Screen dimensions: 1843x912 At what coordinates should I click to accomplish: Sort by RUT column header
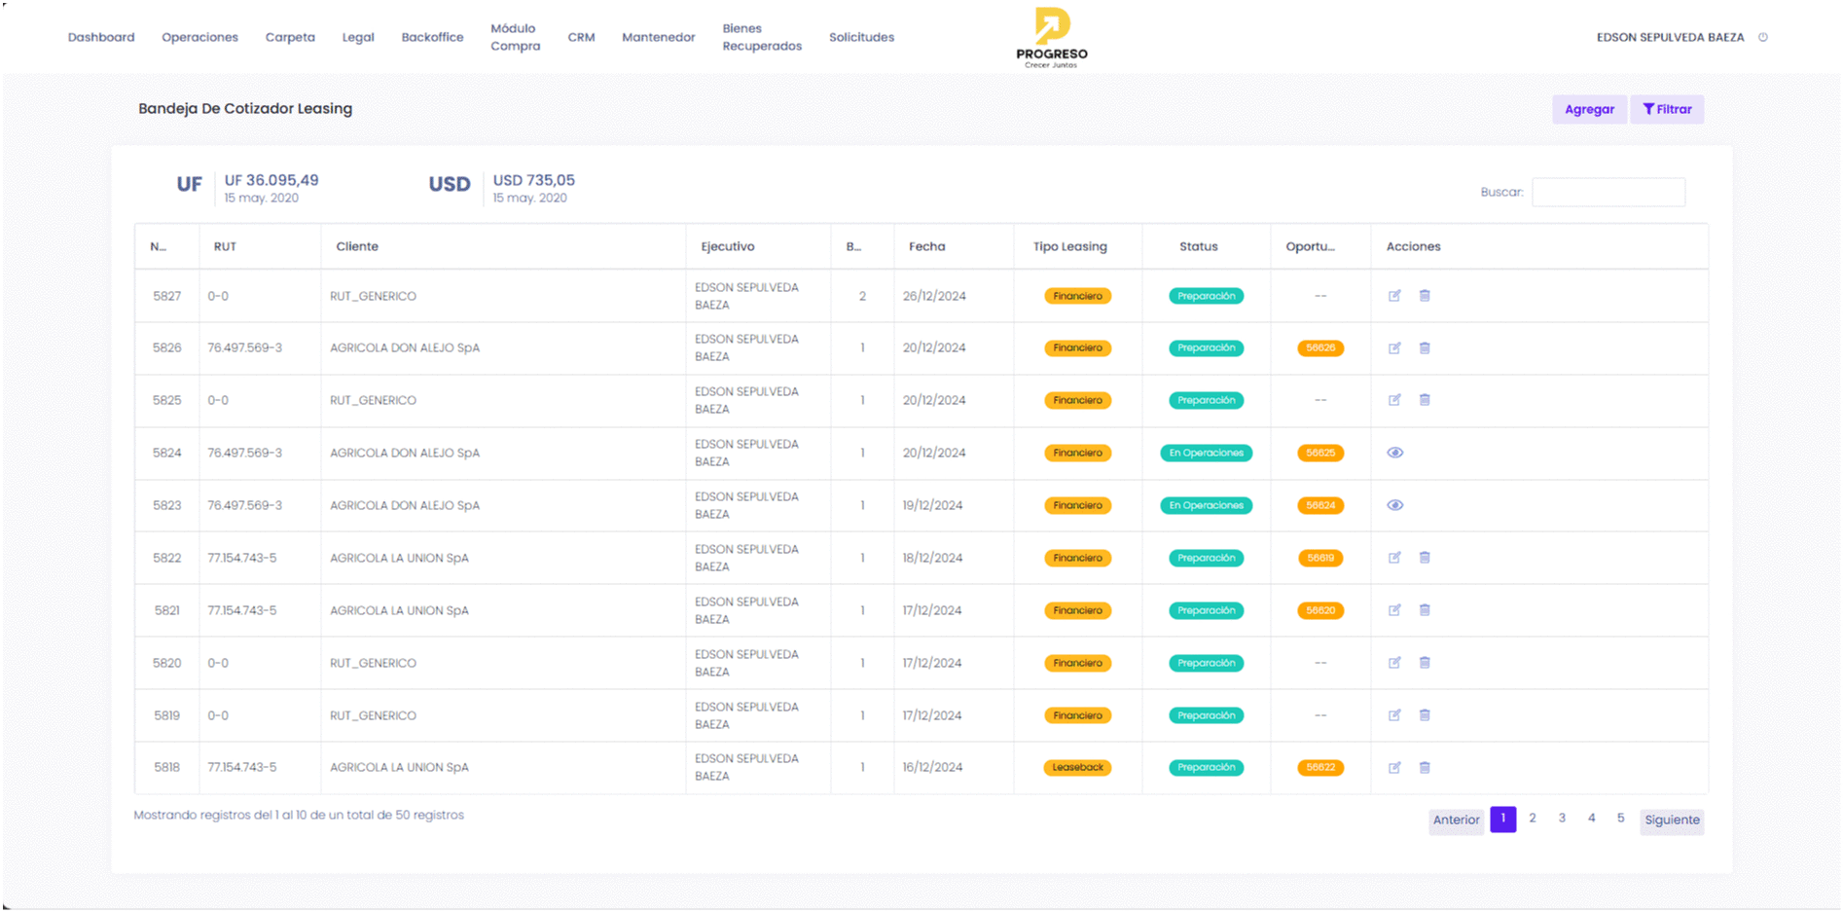[260, 247]
